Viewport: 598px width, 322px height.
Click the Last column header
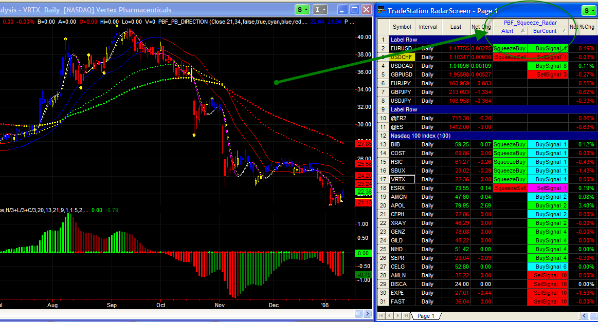pyautogui.click(x=456, y=27)
